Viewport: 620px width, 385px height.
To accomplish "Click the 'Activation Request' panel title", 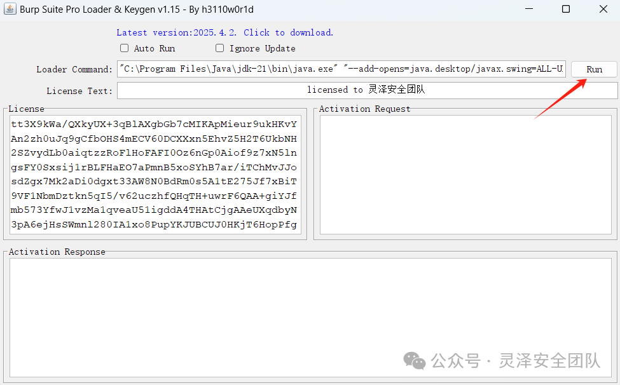I will [364, 109].
